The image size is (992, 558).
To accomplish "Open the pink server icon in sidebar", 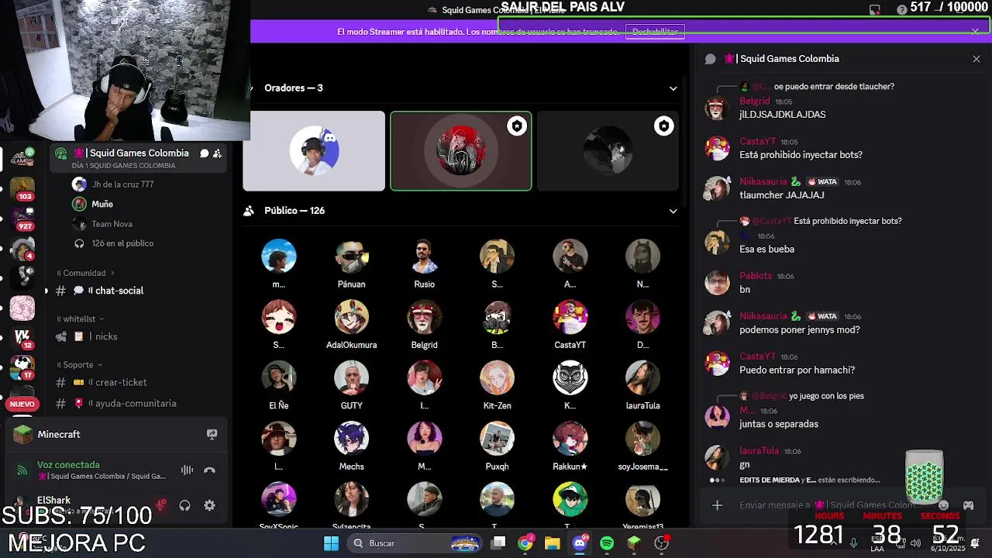I will tap(22, 308).
